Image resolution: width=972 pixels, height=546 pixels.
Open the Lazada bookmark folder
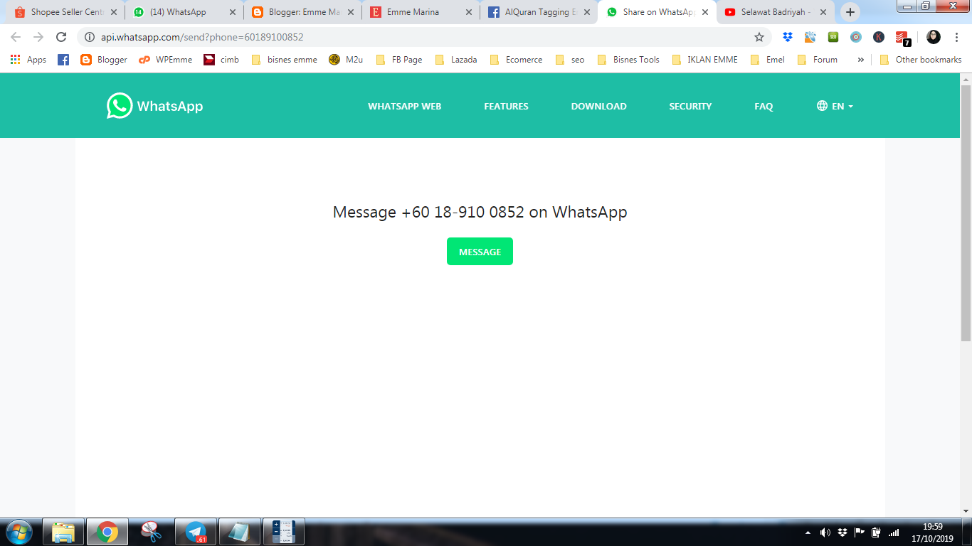pos(456,60)
